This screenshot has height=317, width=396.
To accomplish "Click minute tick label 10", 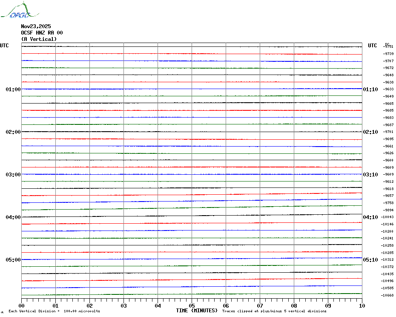I will coord(362,305).
